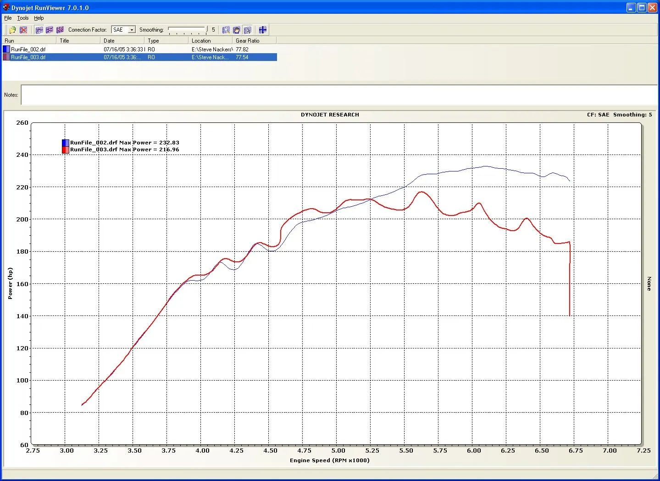Select the RunFile_003.drf row

[x=28, y=57]
